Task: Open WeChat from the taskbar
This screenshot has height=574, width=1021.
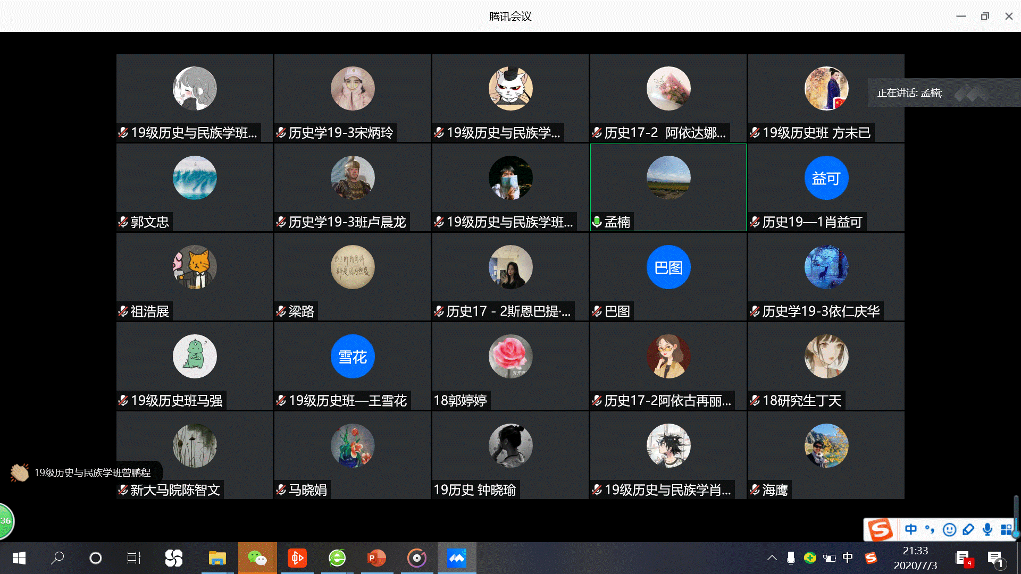Action: pyautogui.click(x=257, y=558)
